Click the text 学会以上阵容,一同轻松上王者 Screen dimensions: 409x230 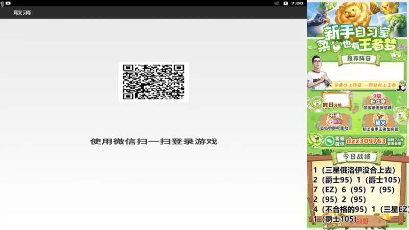[x=365, y=85]
